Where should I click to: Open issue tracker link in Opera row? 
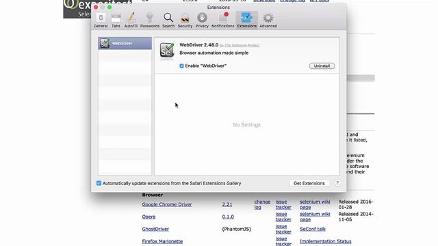[x=283, y=217]
